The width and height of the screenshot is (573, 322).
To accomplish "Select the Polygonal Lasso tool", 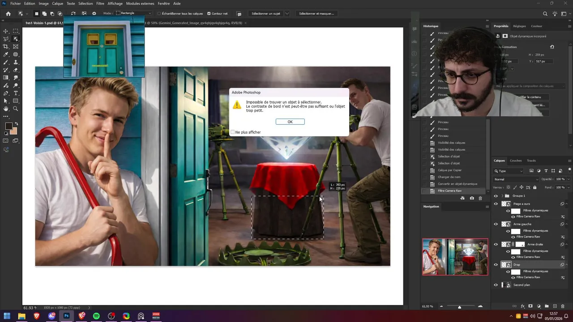I will [6, 39].
